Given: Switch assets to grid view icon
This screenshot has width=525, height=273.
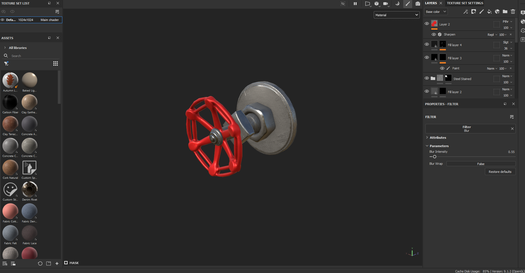Looking at the screenshot, I should (x=56, y=63).
